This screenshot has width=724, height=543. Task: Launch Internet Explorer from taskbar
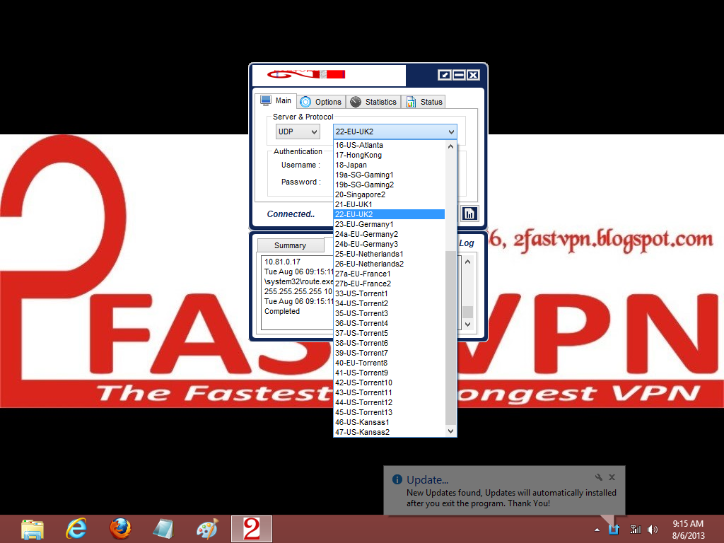click(x=76, y=529)
